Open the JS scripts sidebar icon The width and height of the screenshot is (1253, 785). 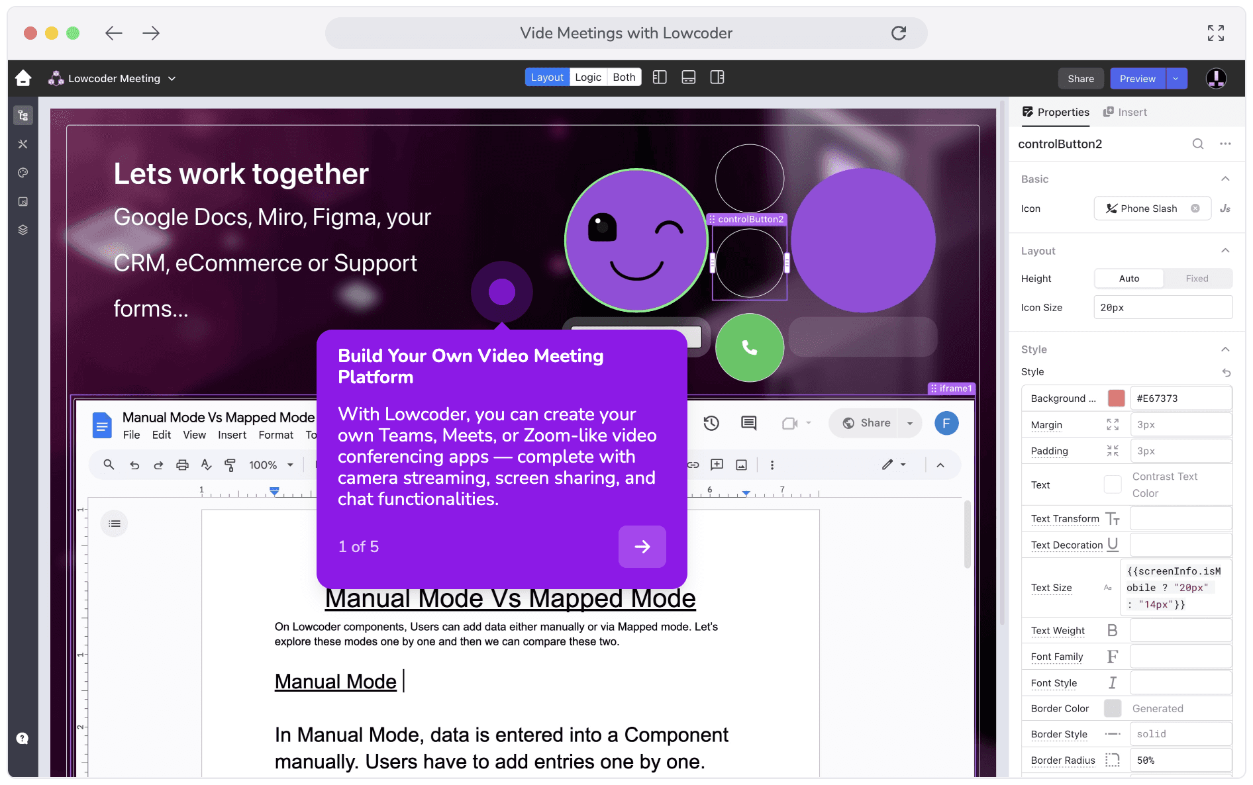click(x=23, y=202)
